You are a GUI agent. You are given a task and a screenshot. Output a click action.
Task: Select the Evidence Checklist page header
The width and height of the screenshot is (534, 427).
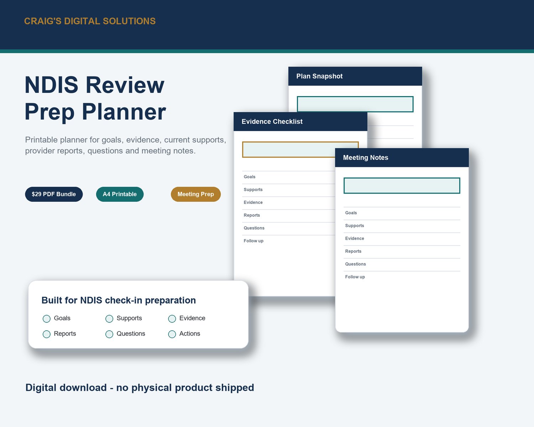pos(300,122)
